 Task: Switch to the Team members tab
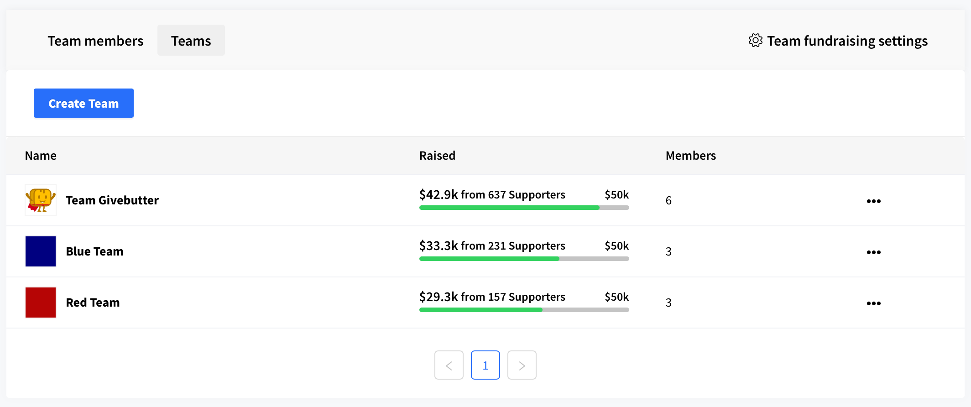pos(95,41)
